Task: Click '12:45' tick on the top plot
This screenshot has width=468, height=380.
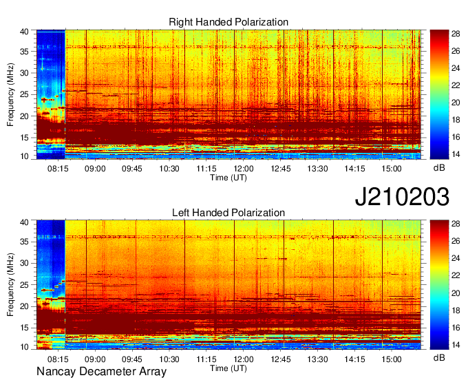Action: click(x=281, y=169)
